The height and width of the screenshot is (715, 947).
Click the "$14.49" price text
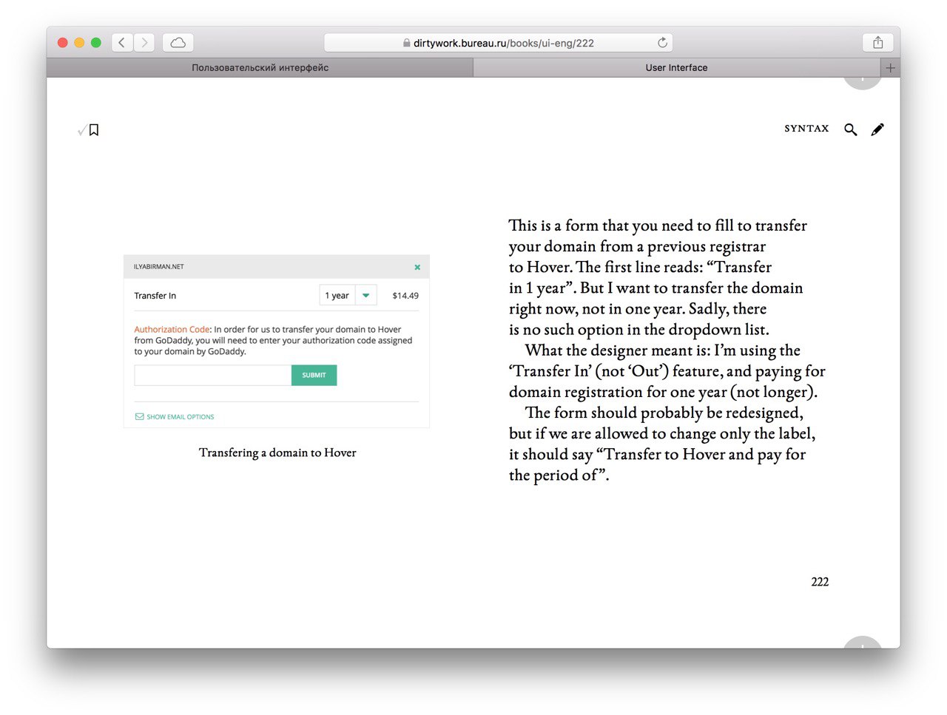405,296
